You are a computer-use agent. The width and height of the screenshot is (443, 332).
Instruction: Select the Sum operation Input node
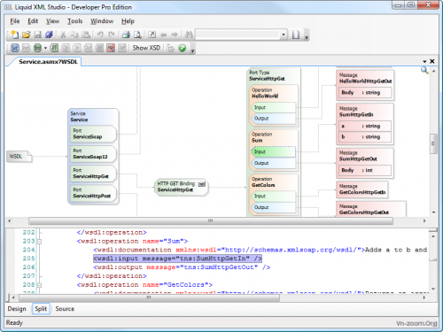coord(273,151)
